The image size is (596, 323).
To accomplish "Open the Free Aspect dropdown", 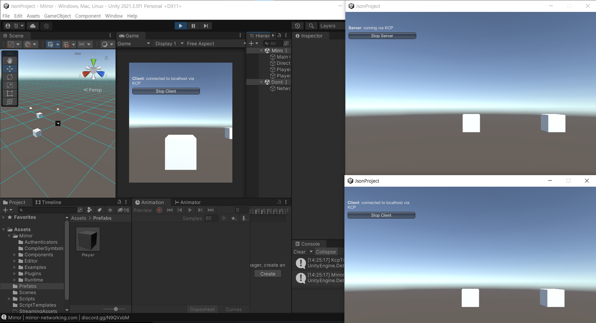I will pyautogui.click(x=216, y=43).
